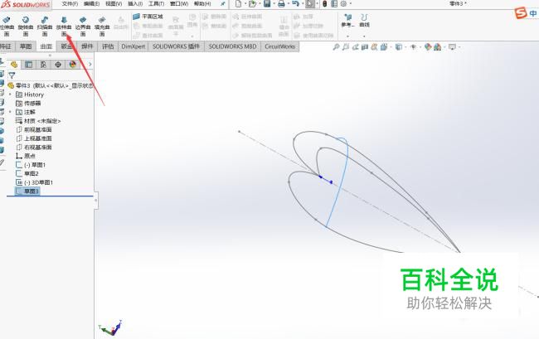Select 前视基准面 front plane in tree

34,129
